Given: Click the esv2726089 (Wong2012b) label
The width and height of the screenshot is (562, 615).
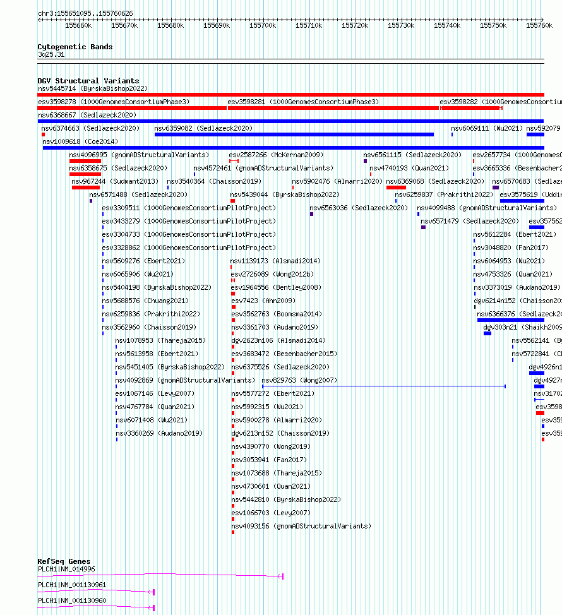Looking at the screenshot, I should tap(272, 275).
